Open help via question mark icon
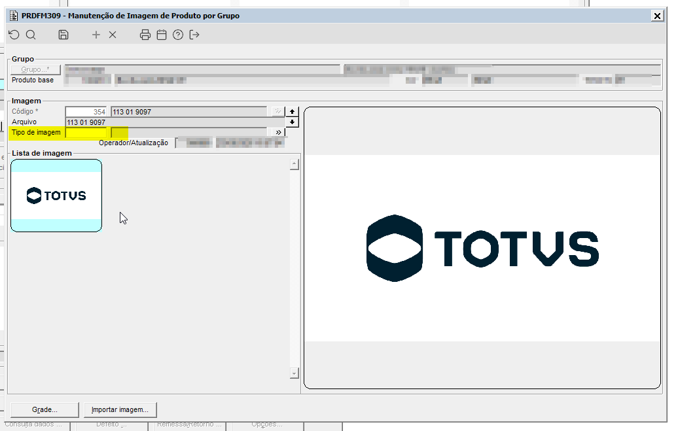This screenshot has width=678, height=431. [x=178, y=35]
